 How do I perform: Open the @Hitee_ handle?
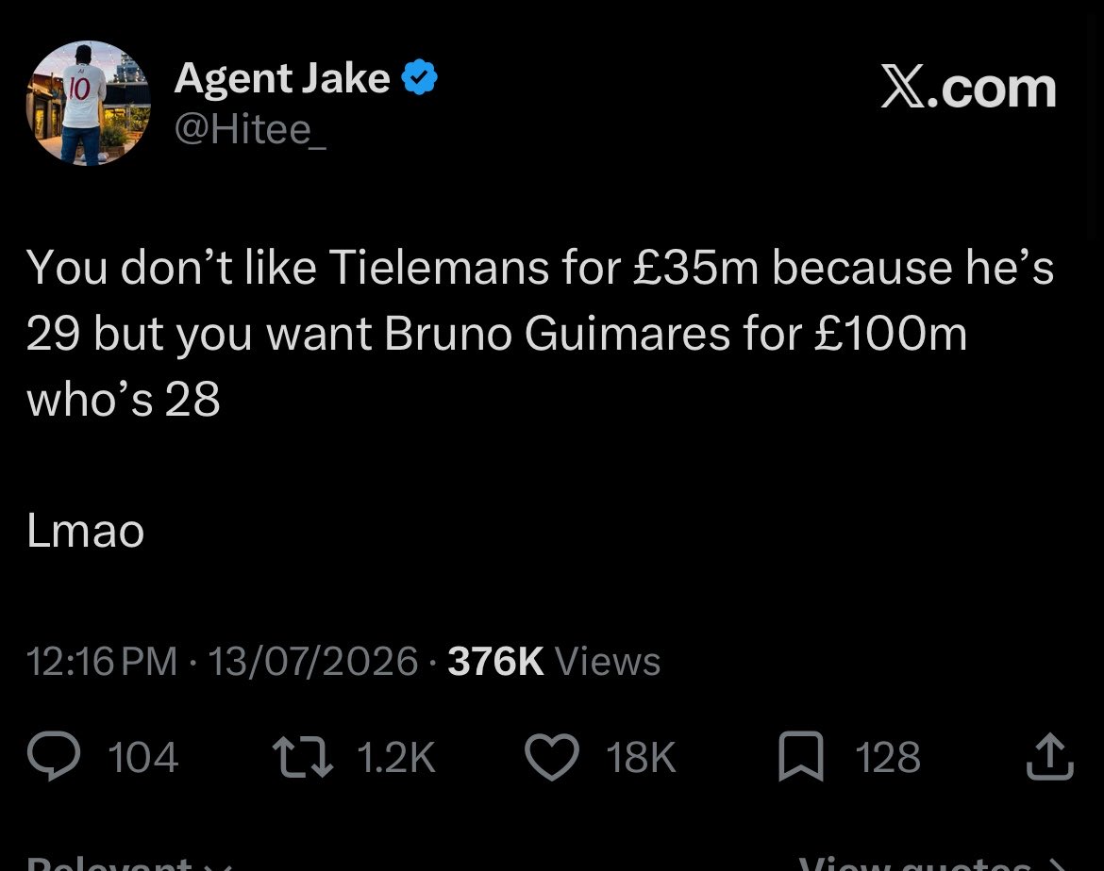click(x=250, y=129)
